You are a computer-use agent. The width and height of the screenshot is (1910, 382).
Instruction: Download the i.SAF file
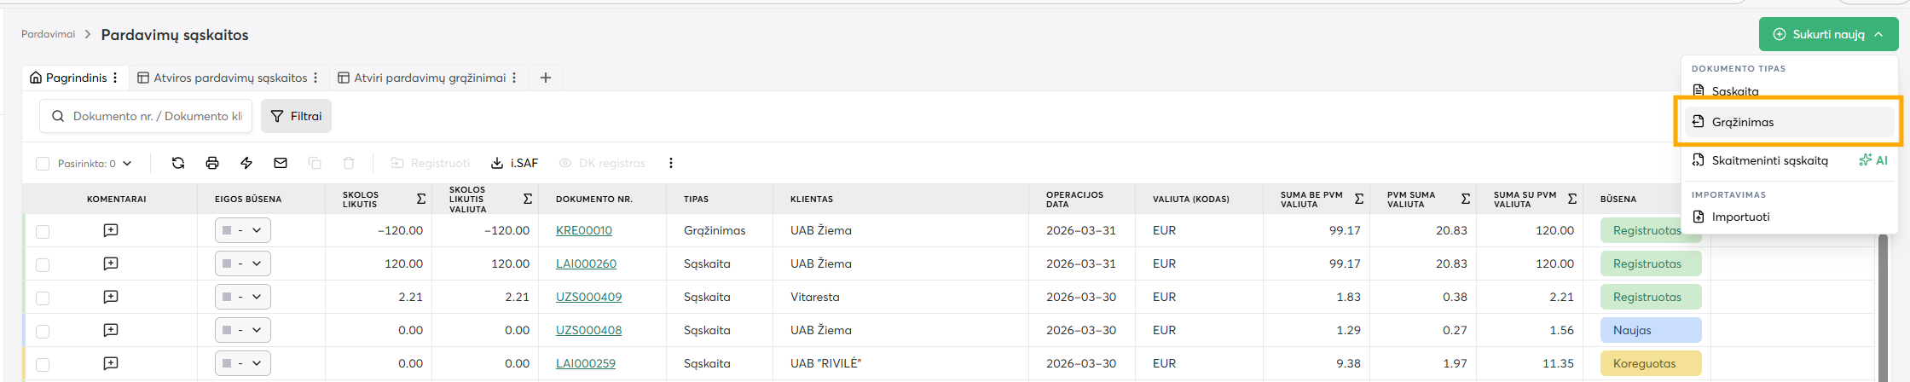(x=514, y=163)
